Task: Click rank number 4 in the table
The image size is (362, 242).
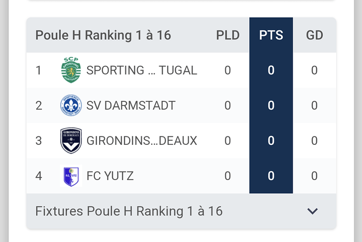Action: click(38, 176)
